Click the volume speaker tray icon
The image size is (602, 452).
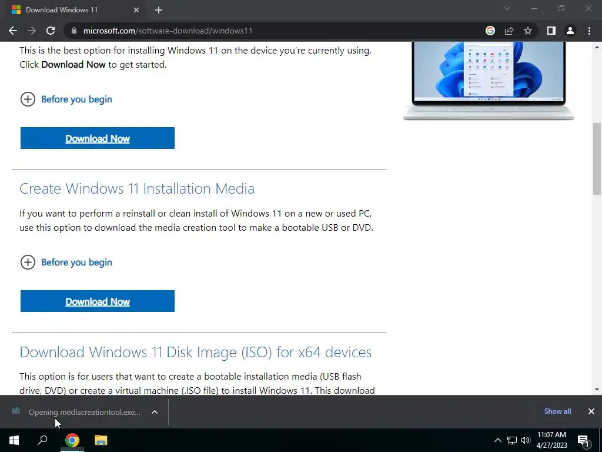(x=526, y=440)
